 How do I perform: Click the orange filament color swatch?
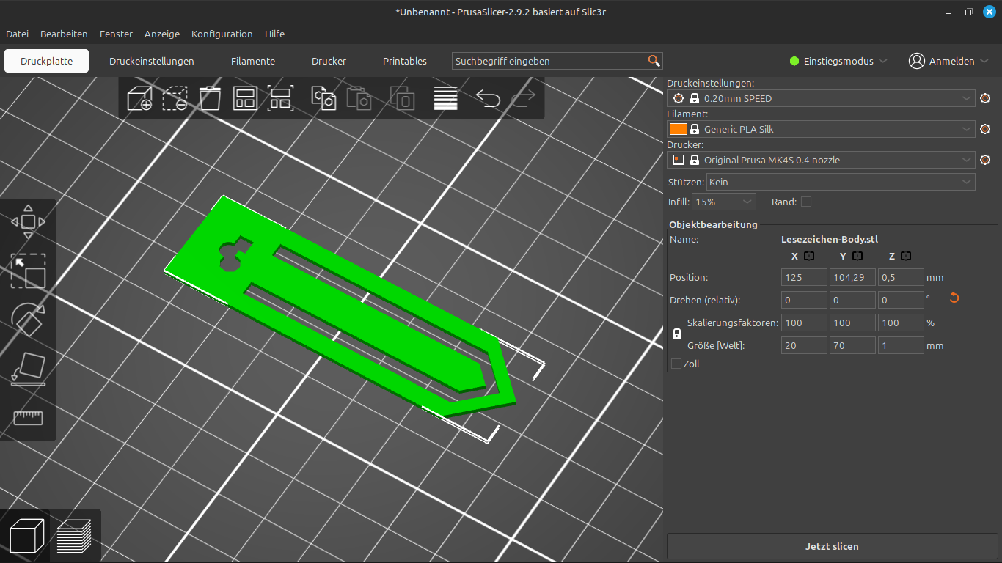(x=678, y=129)
